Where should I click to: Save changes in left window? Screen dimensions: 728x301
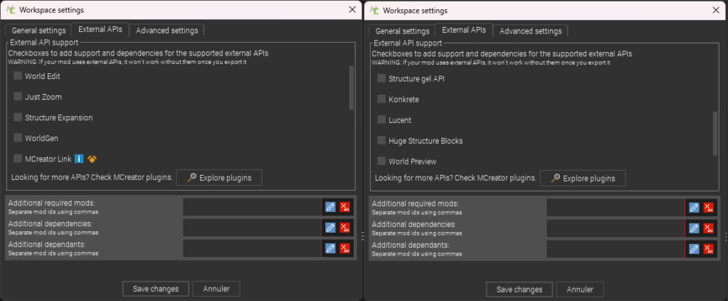[x=156, y=288]
